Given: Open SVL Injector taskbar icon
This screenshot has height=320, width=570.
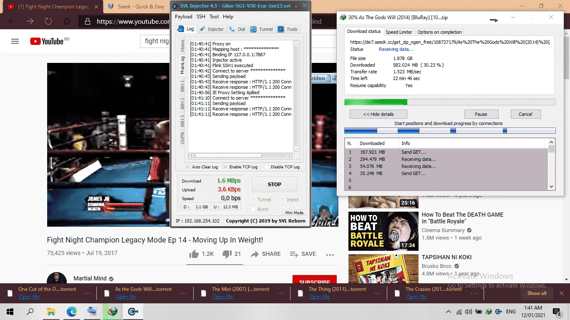Looking at the screenshot, I should coord(133,312).
